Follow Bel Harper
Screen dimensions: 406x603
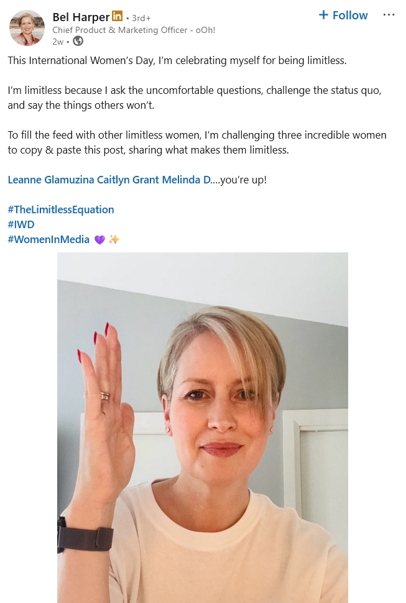pyautogui.click(x=343, y=15)
